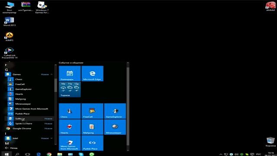Open Edge from the taskbar
The width and height of the screenshot is (277, 156).
tap(39, 154)
